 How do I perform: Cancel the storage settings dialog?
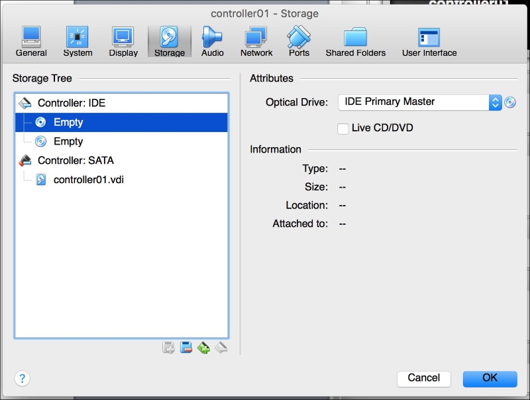pos(424,378)
